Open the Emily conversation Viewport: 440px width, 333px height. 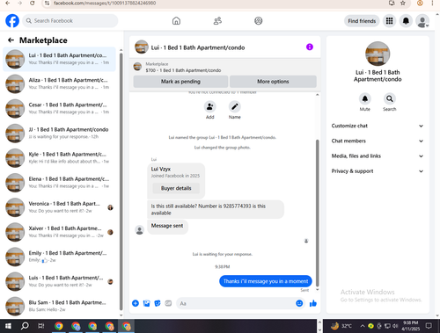point(59,257)
